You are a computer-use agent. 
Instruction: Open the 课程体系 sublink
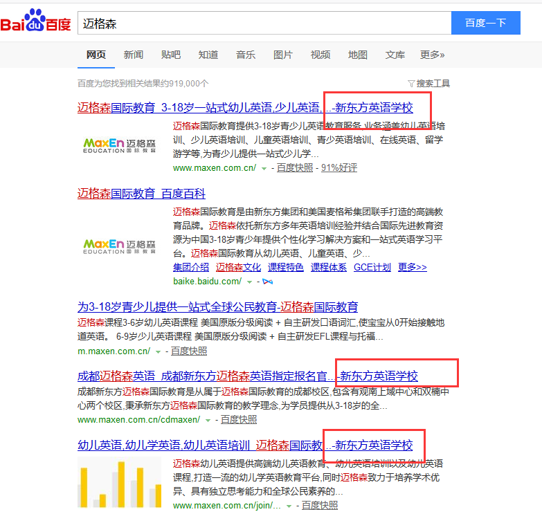pos(329,267)
